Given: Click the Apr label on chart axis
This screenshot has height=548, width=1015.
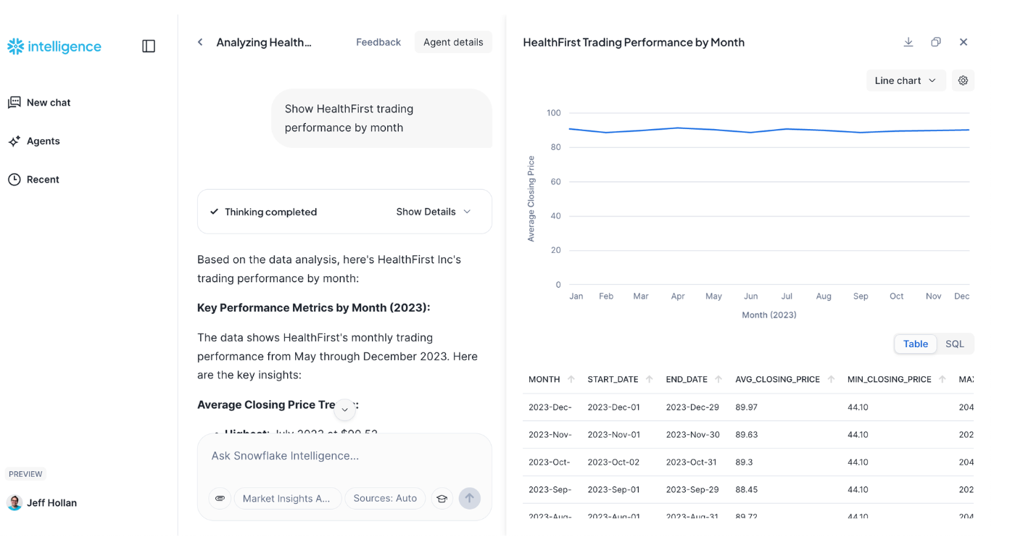Looking at the screenshot, I should point(678,296).
